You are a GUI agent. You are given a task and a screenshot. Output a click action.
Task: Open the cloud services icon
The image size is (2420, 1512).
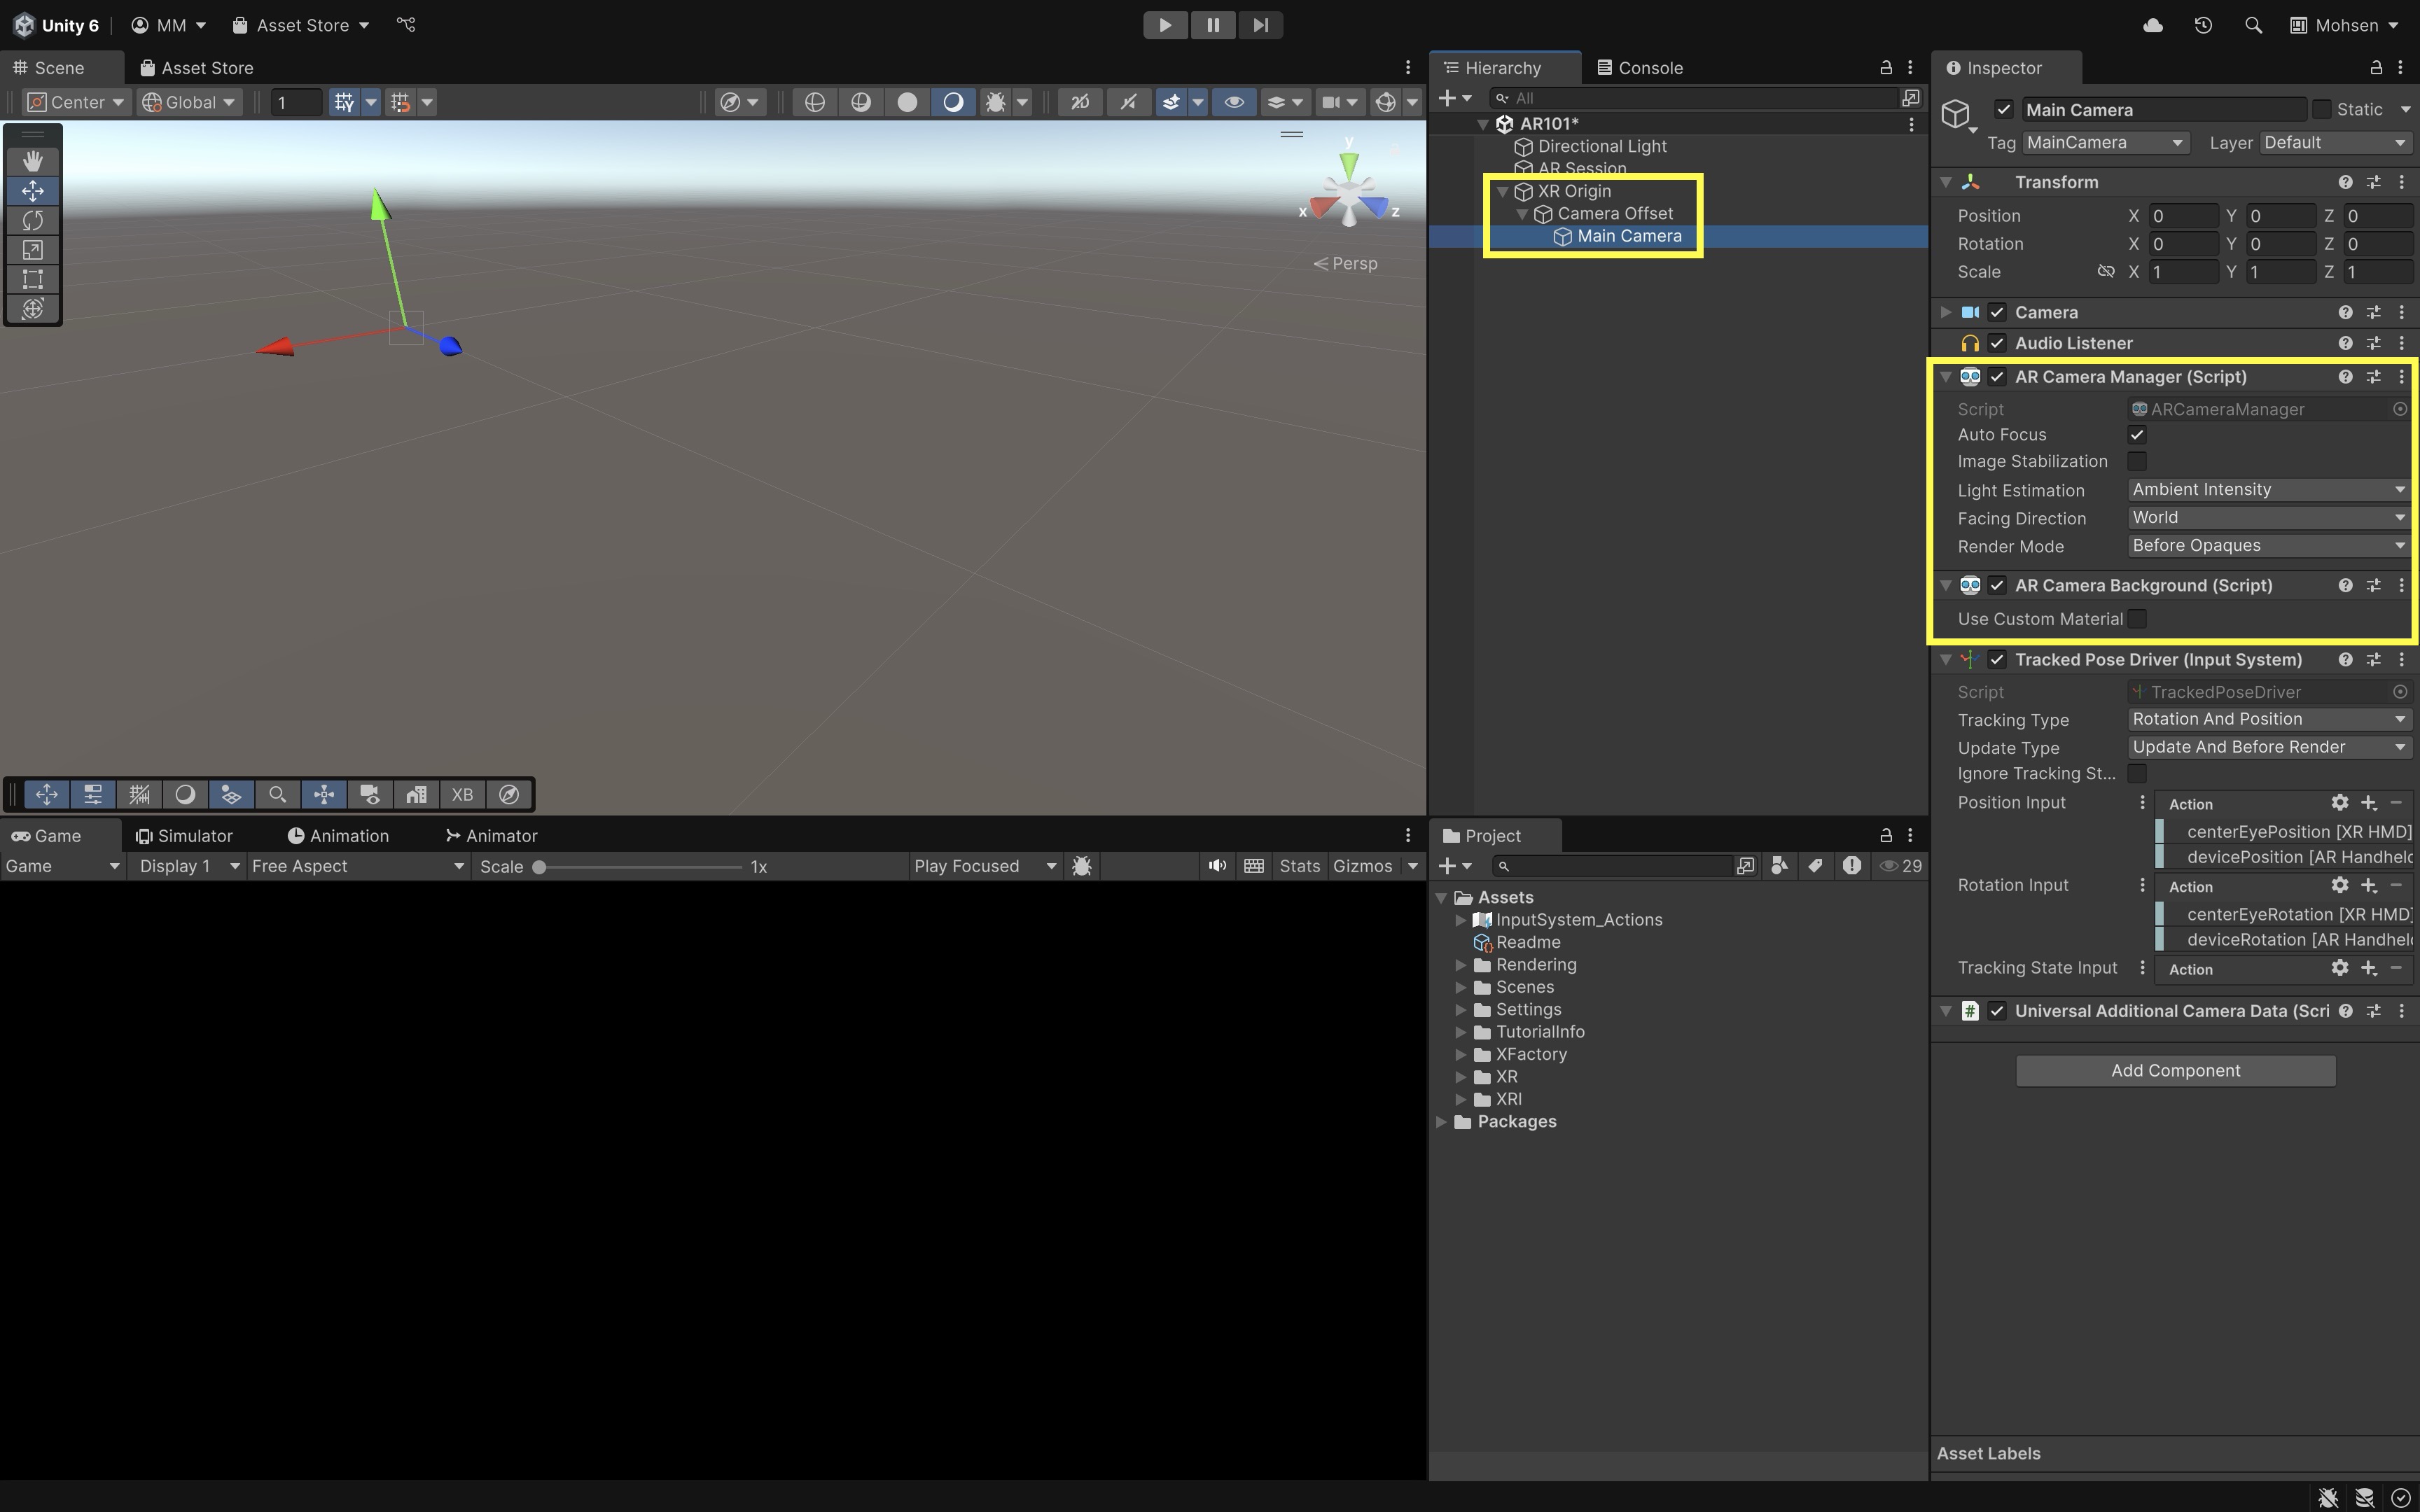tap(2153, 25)
